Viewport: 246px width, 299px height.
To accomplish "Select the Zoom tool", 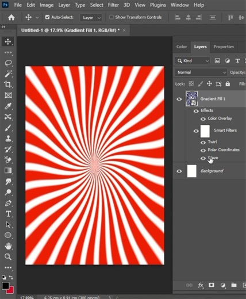I will click(x=8, y=256).
